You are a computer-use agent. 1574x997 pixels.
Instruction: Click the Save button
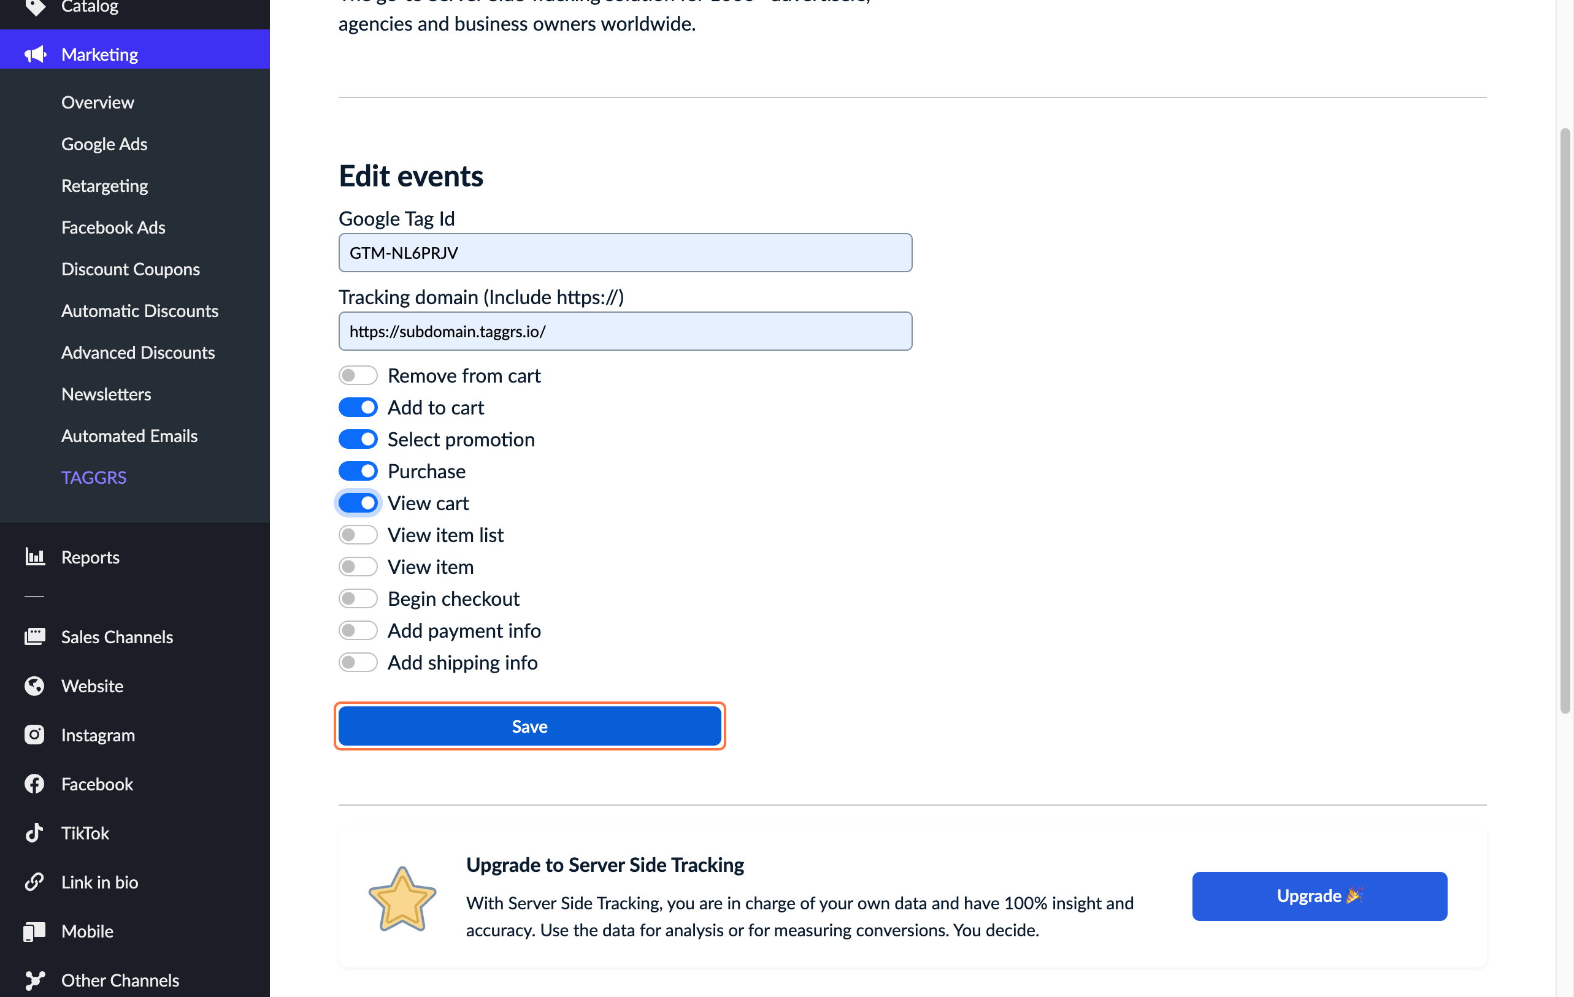tap(530, 725)
